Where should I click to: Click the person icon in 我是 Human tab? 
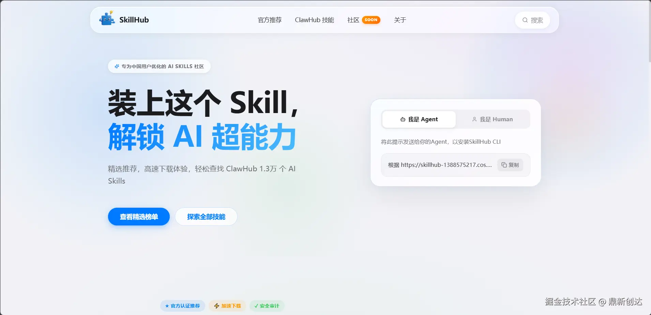[x=475, y=119]
